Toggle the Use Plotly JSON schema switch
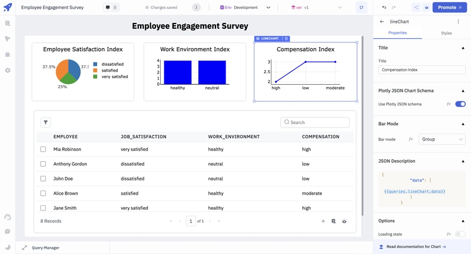 pyautogui.click(x=460, y=104)
